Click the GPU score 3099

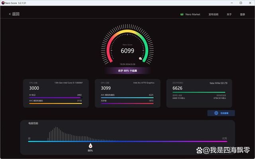click(x=106, y=88)
